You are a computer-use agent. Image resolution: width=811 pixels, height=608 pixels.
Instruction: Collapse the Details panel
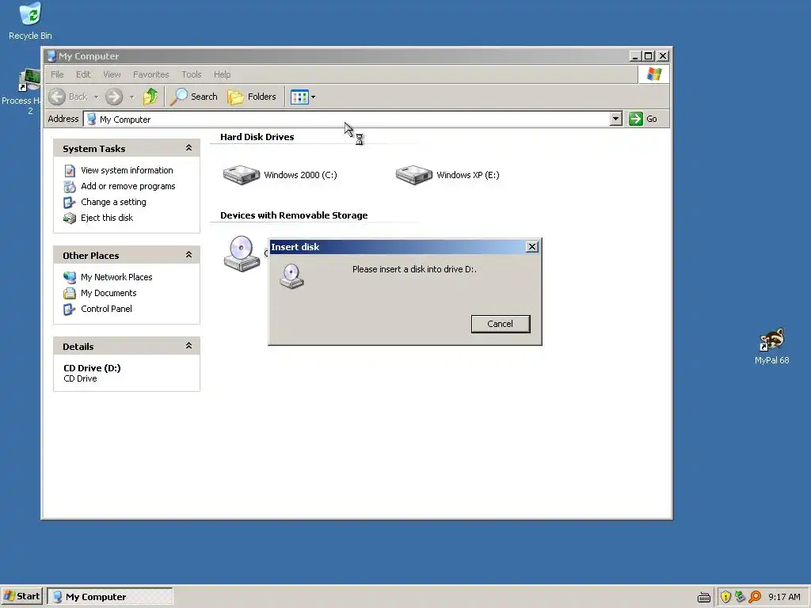188,346
